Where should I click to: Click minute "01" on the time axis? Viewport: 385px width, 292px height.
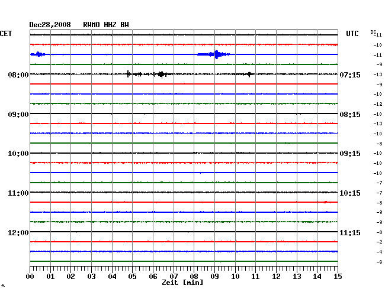tap(50, 277)
